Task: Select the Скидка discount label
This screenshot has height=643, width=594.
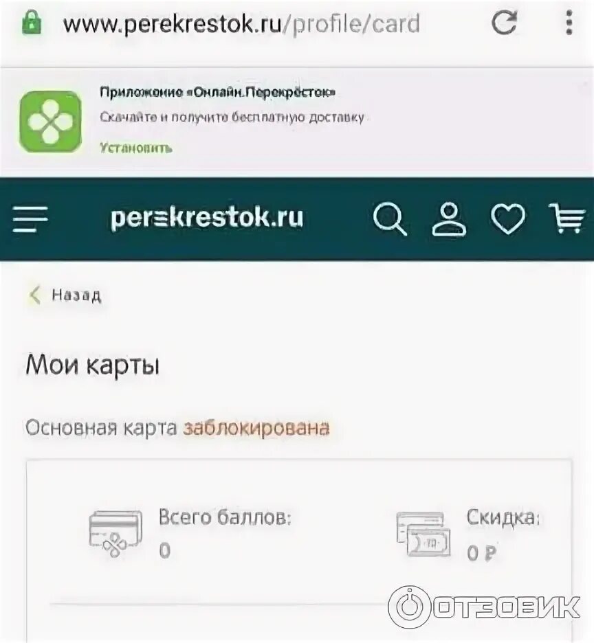Action: pos(503,518)
